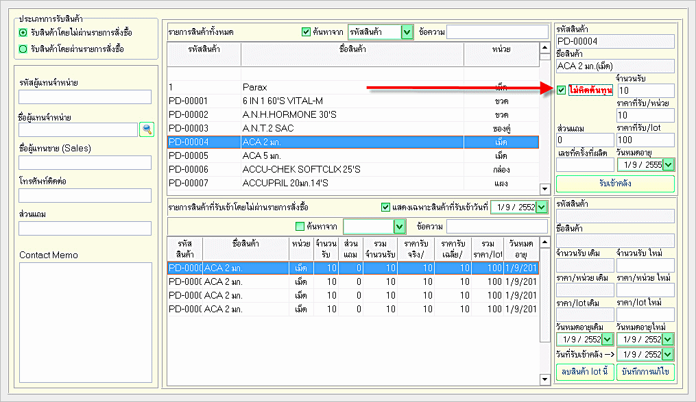This screenshot has height=402, width=696.
Task: Click the ลบสินค้า lot นี้ button
Action: pos(584,372)
